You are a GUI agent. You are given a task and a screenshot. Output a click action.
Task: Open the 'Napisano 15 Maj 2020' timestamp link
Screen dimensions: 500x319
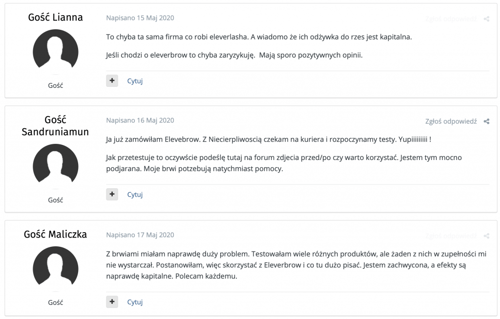click(x=140, y=18)
